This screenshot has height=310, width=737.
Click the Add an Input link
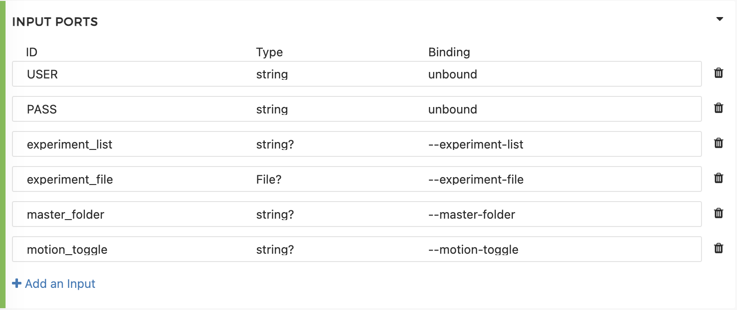click(x=60, y=284)
